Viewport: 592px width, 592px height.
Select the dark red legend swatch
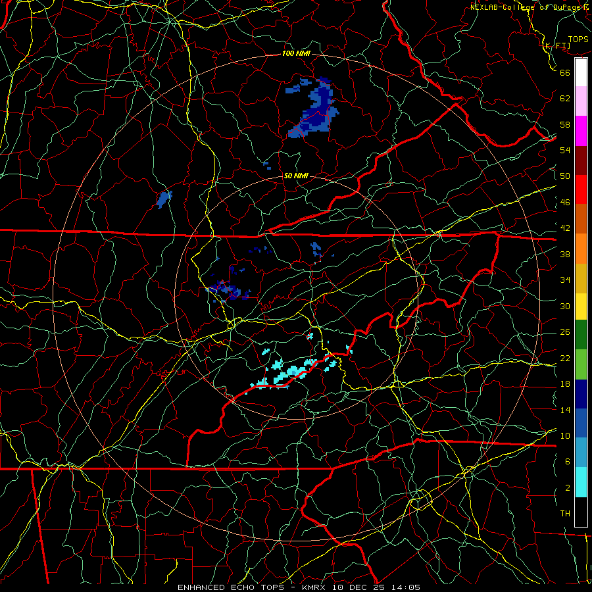[x=581, y=160]
